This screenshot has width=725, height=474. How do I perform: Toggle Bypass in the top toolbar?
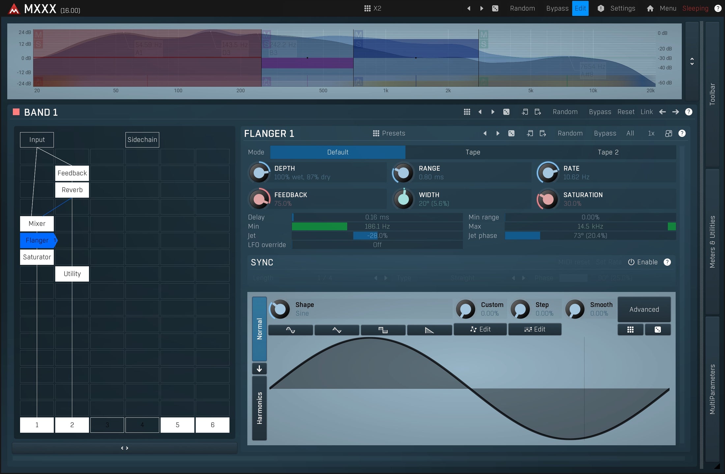557,8
